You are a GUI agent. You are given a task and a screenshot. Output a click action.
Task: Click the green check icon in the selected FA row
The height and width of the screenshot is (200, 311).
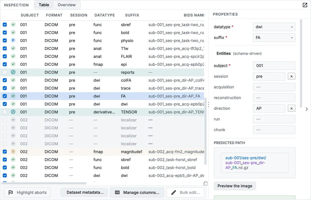(13, 96)
